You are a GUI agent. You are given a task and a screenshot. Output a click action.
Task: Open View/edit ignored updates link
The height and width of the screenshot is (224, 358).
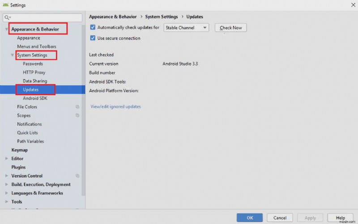pyautogui.click(x=115, y=106)
